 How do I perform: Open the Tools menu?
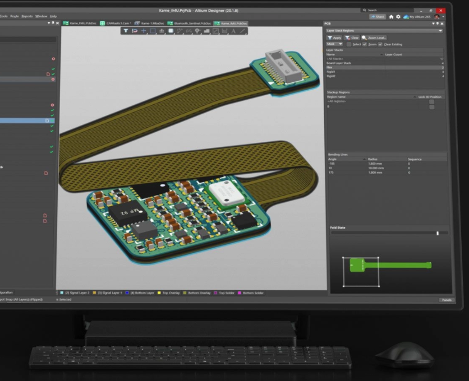[3, 16]
